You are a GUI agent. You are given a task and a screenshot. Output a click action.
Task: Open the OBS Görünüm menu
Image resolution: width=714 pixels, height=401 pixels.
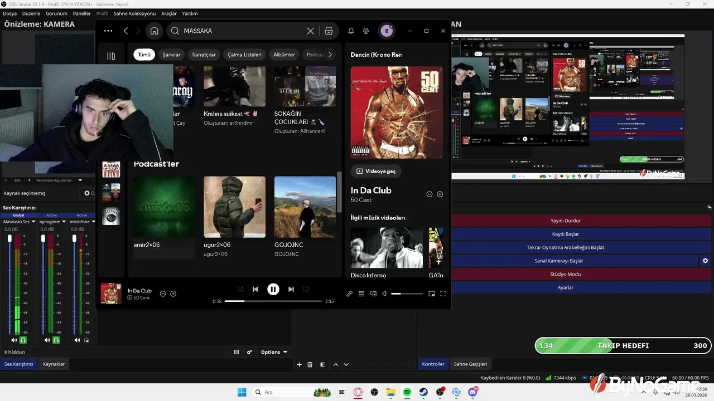[56, 13]
